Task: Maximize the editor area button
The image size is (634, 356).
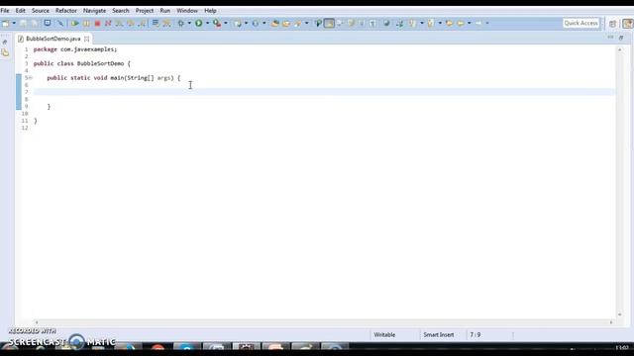Action: click(621, 38)
